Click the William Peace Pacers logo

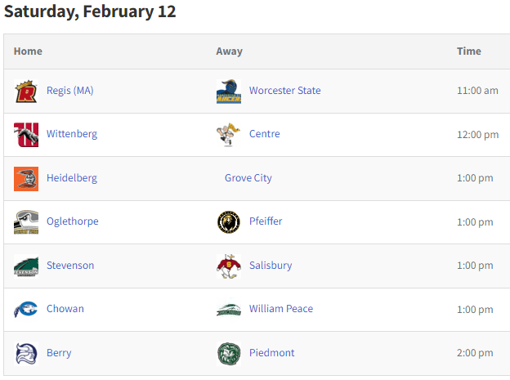(x=229, y=310)
